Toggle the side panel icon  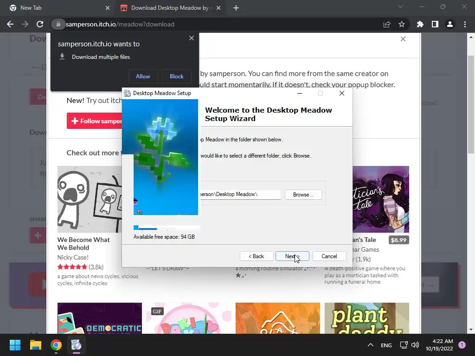tap(435, 24)
